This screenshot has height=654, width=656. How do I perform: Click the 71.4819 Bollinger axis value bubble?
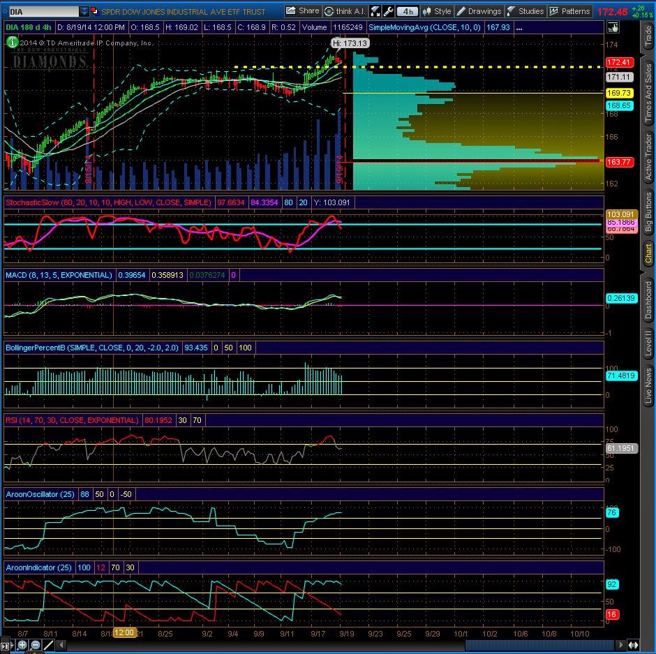click(621, 376)
